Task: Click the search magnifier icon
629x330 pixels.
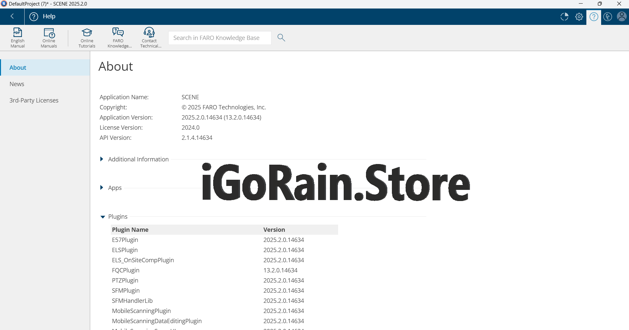Action: coord(281,38)
